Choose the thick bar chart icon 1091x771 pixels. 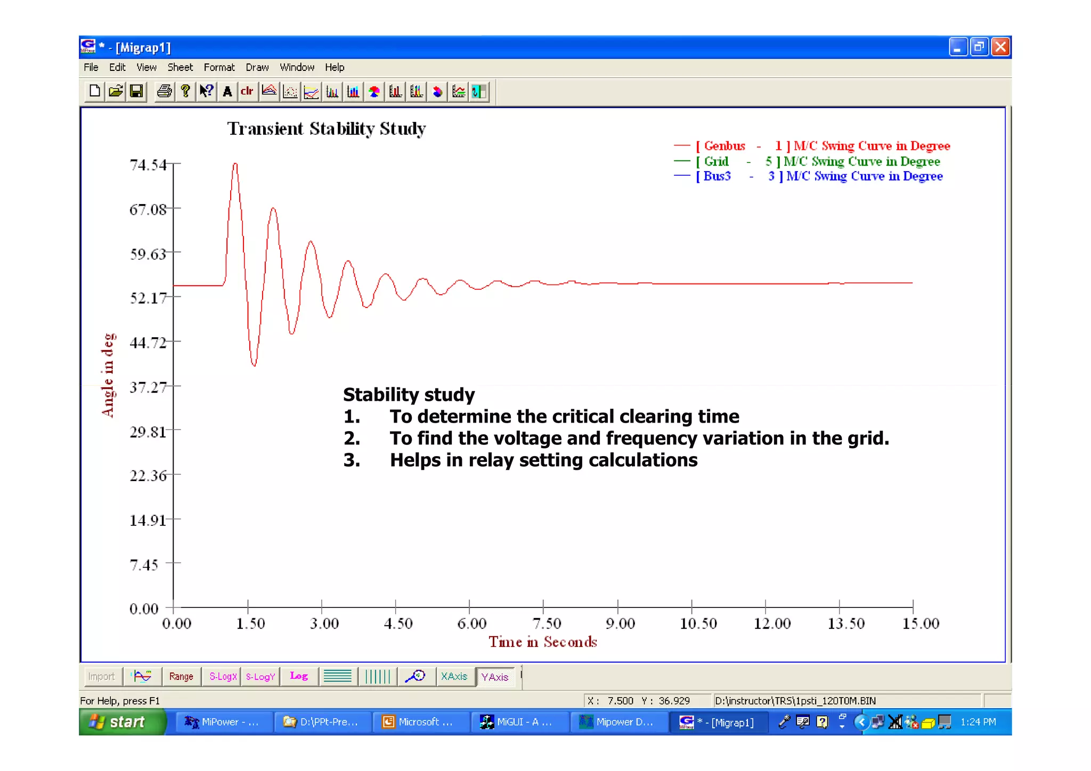353,92
